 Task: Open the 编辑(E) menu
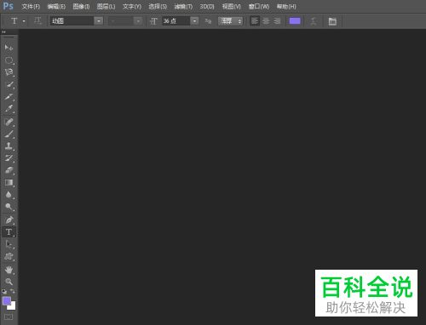click(x=56, y=6)
